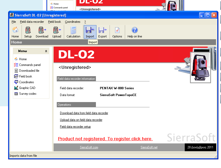Launch Graphic CAD from the sidebar
Image resolution: width=221 pixels, height=168 pixels.
point(25,88)
